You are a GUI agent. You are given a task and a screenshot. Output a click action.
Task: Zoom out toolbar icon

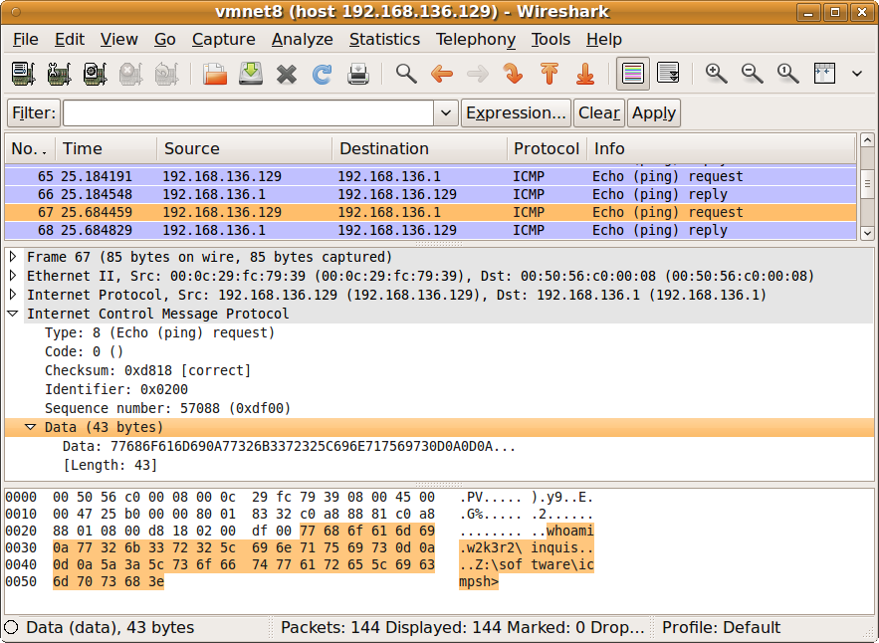[x=753, y=74]
